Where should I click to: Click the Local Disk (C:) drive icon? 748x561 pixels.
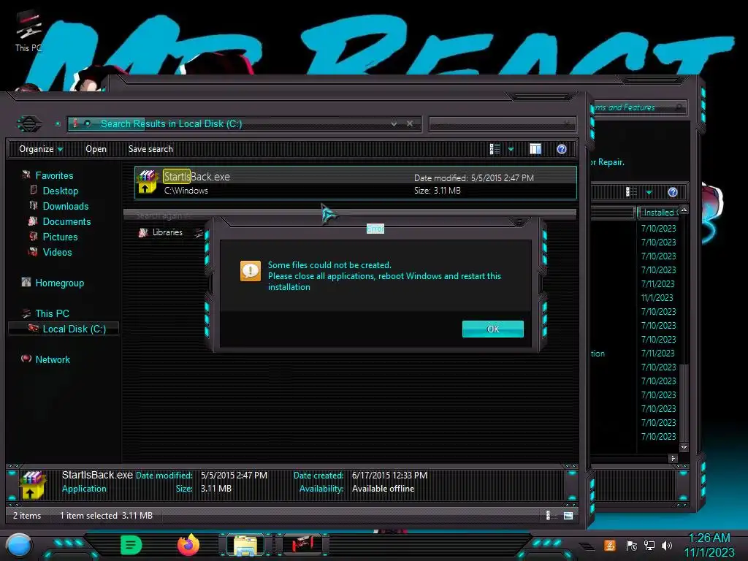point(33,328)
